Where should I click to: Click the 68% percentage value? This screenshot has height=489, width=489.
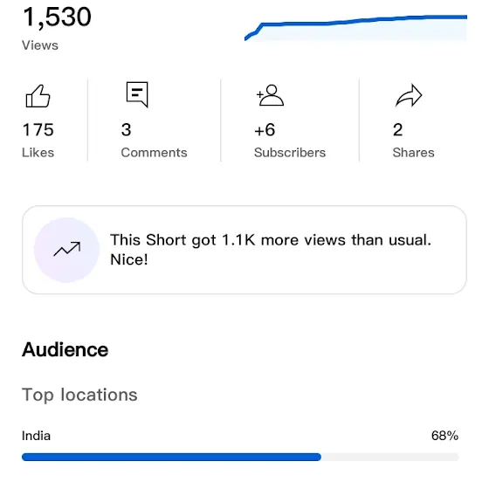pos(445,436)
